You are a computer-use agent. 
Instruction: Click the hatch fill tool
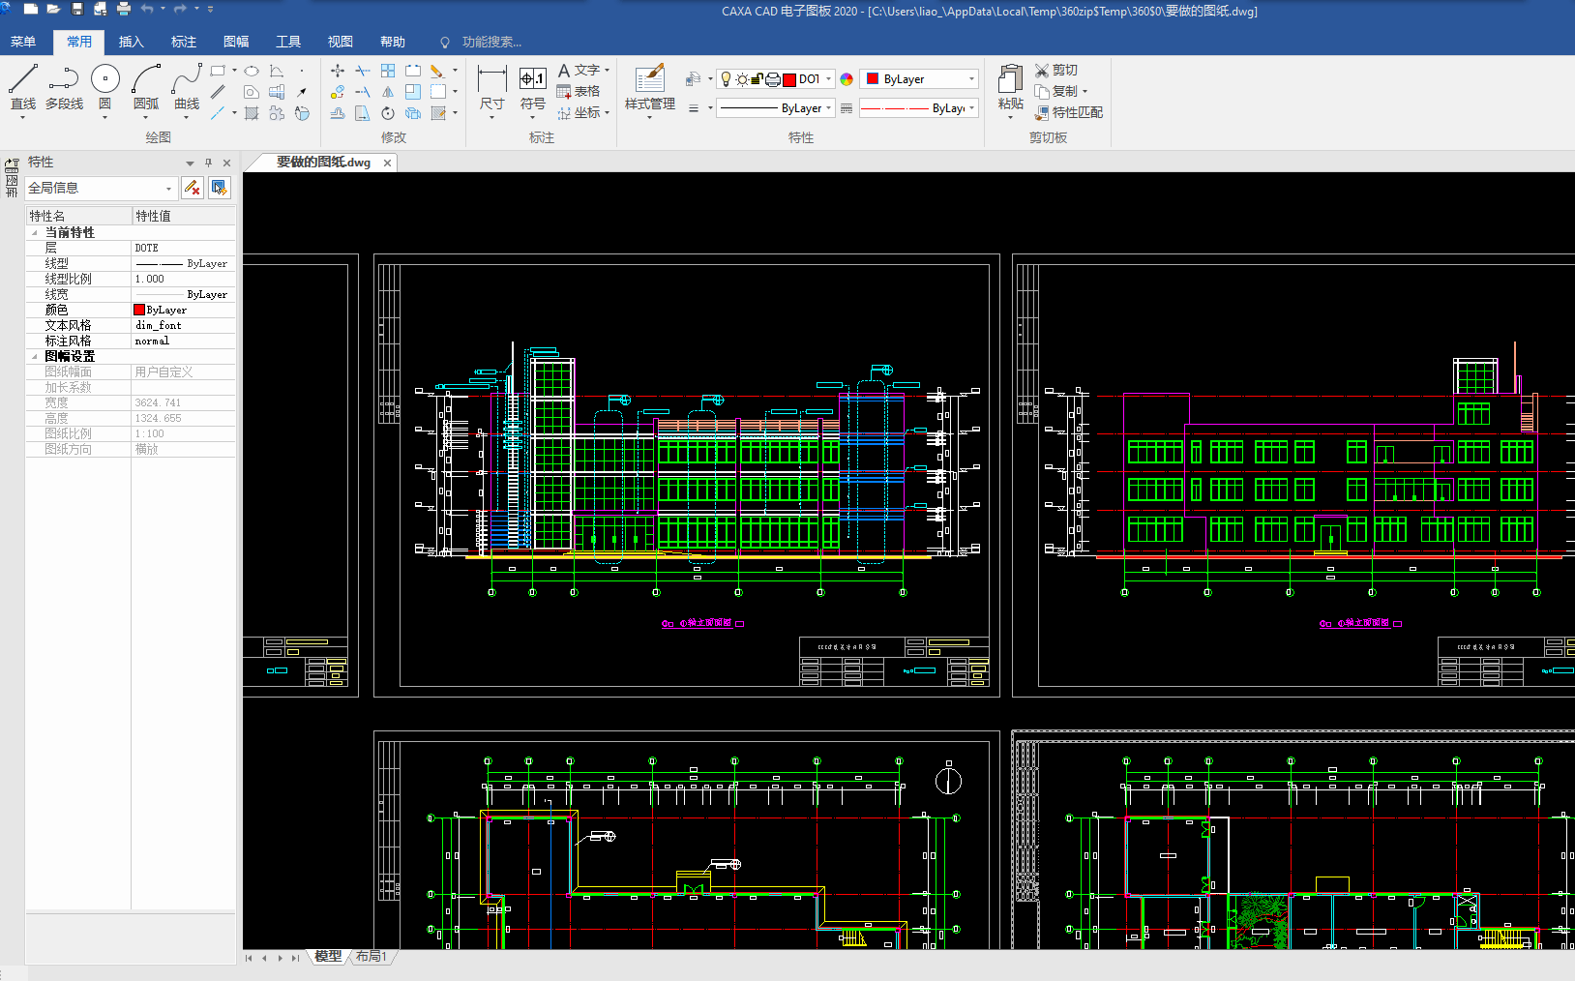coord(252,113)
